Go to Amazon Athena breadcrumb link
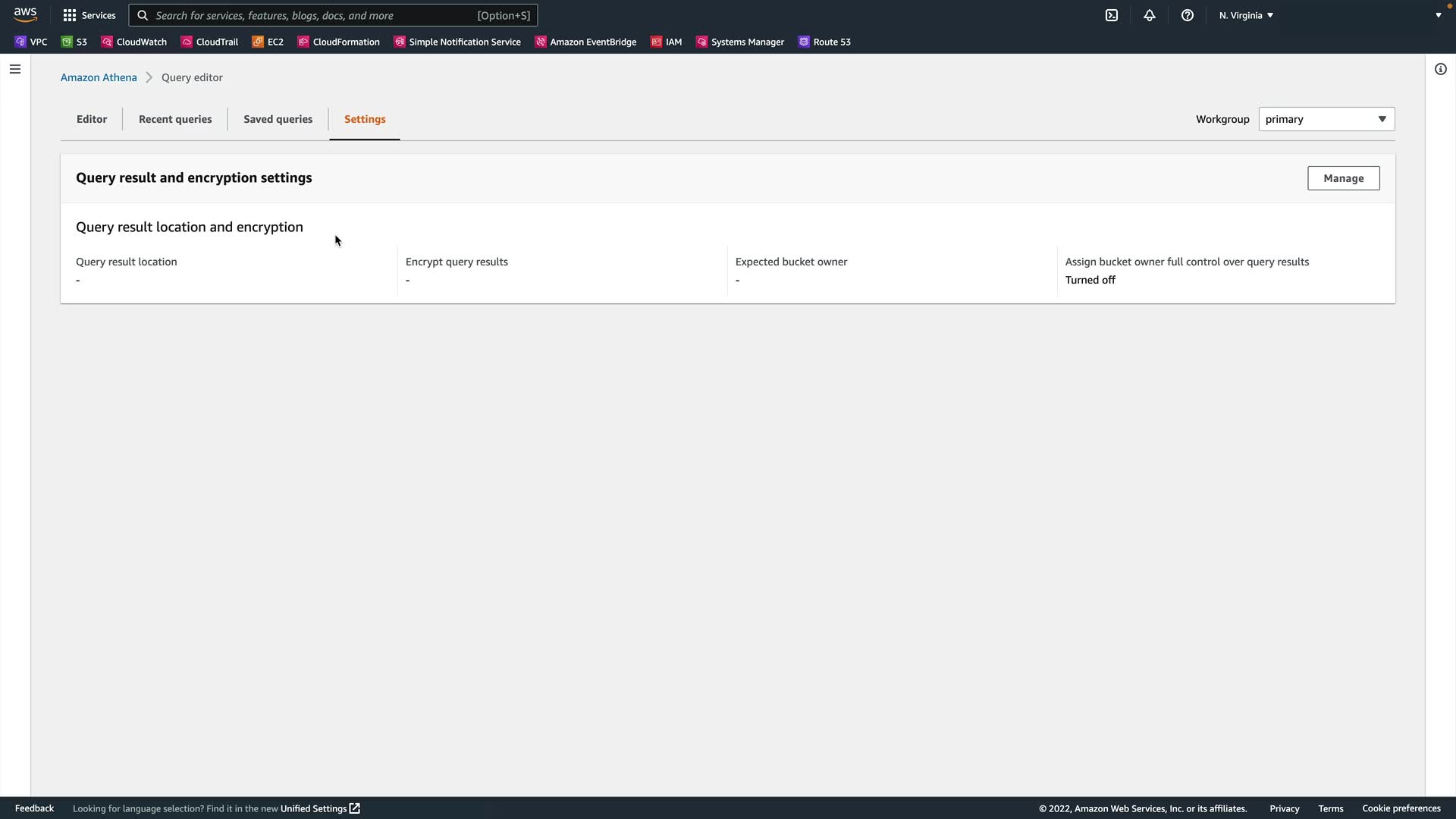 coord(99,77)
